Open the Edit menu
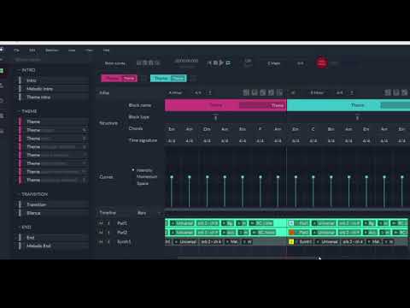 [32, 50]
